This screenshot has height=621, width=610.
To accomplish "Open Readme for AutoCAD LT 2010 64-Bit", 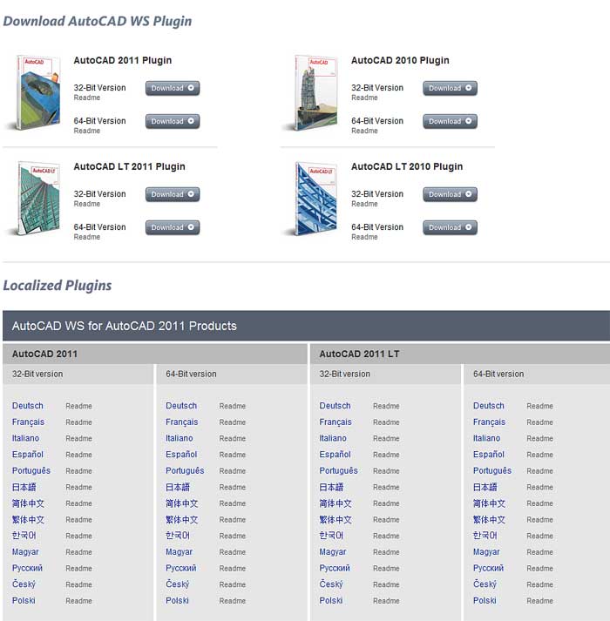I will 364,237.
